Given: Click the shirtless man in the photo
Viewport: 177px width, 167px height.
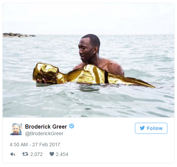Looking at the screenshot, I should [x=97, y=55].
